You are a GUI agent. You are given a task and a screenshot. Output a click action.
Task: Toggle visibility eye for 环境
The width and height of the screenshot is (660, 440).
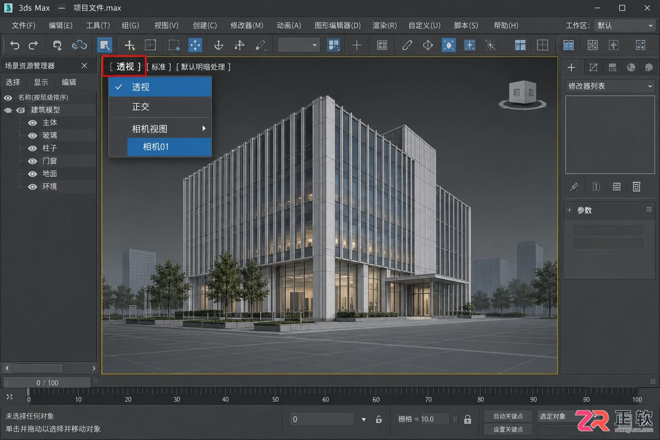33,187
